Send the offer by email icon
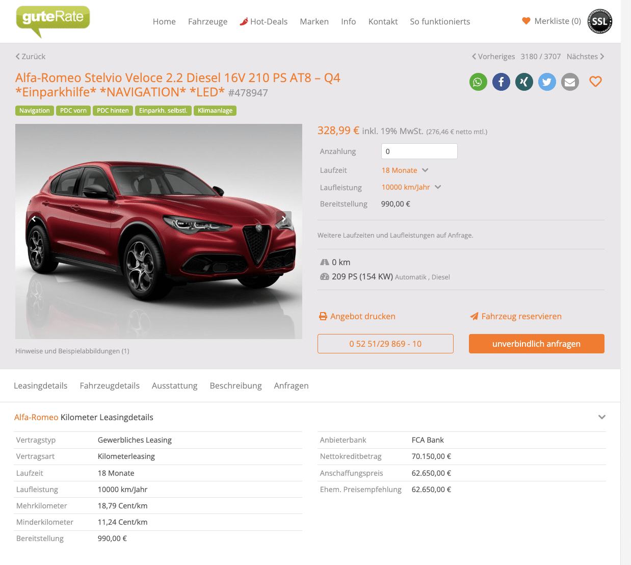Screen dimensions: 631x565 pos(570,82)
